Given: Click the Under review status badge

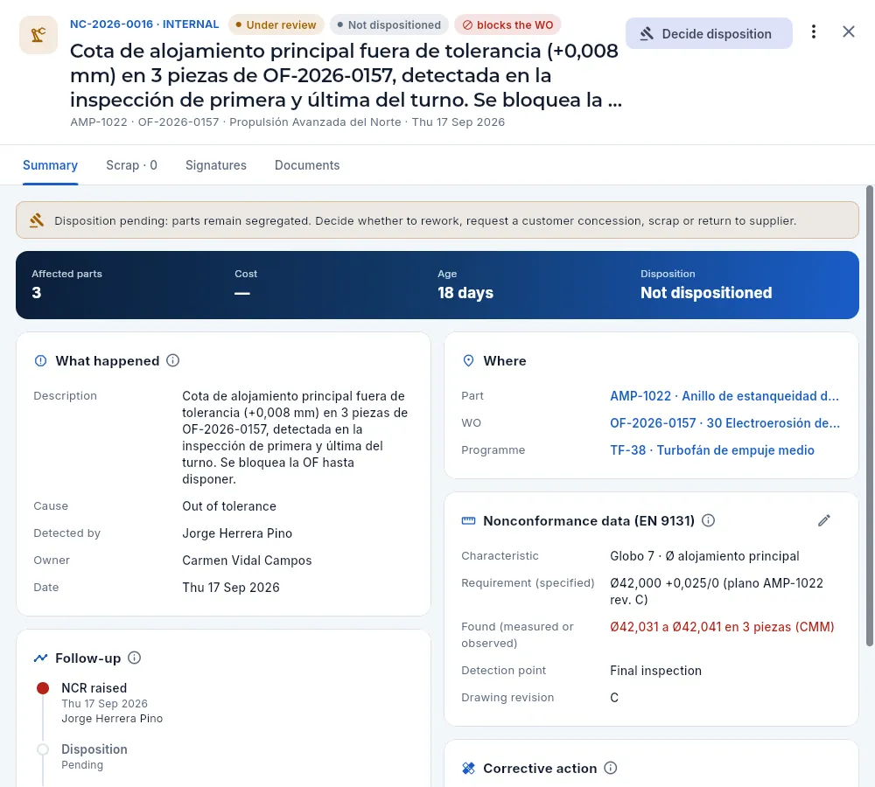Looking at the screenshot, I should (276, 25).
